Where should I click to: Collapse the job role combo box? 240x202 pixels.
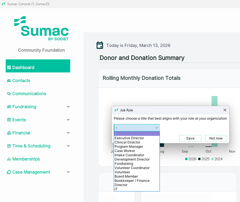point(156,128)
